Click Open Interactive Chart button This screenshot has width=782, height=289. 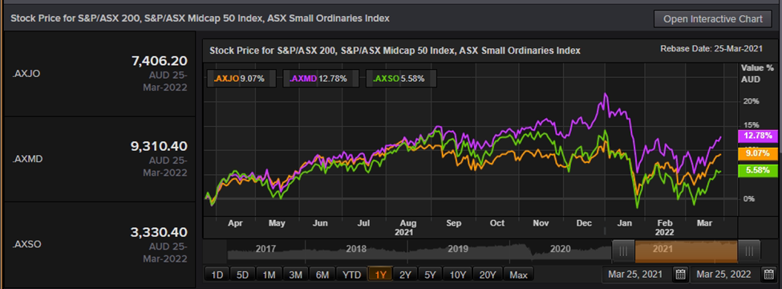click(713, 19)
